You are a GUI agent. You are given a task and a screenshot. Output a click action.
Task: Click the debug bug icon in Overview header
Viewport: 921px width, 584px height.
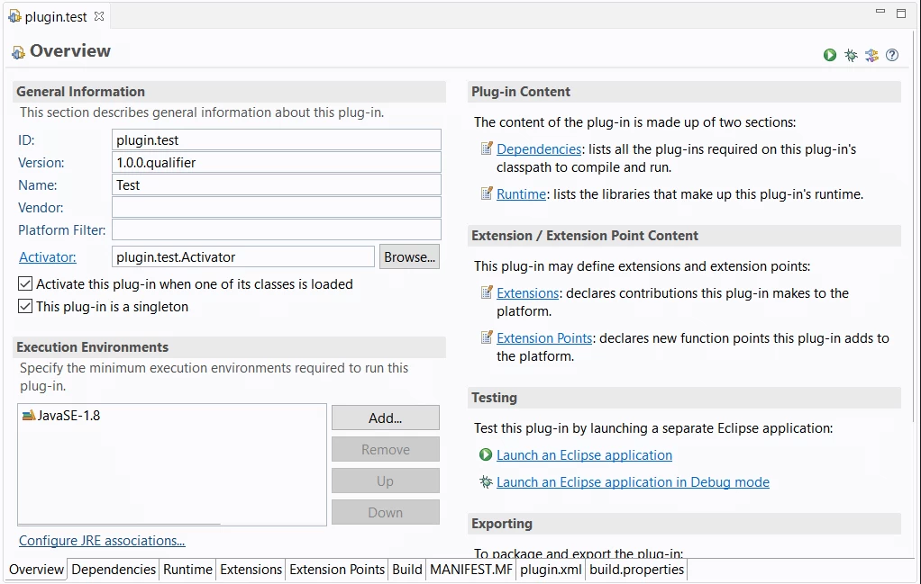[x=851, y=55]
